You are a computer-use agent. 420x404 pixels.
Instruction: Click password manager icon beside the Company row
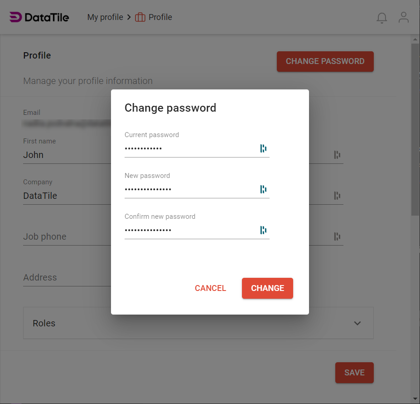(x=337, y=196)
